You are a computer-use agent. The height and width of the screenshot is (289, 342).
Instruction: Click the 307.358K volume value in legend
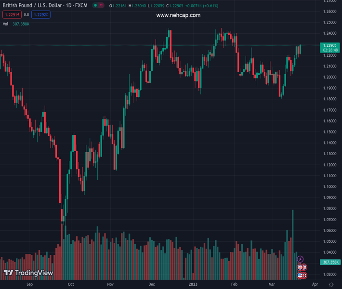(21, 24)
